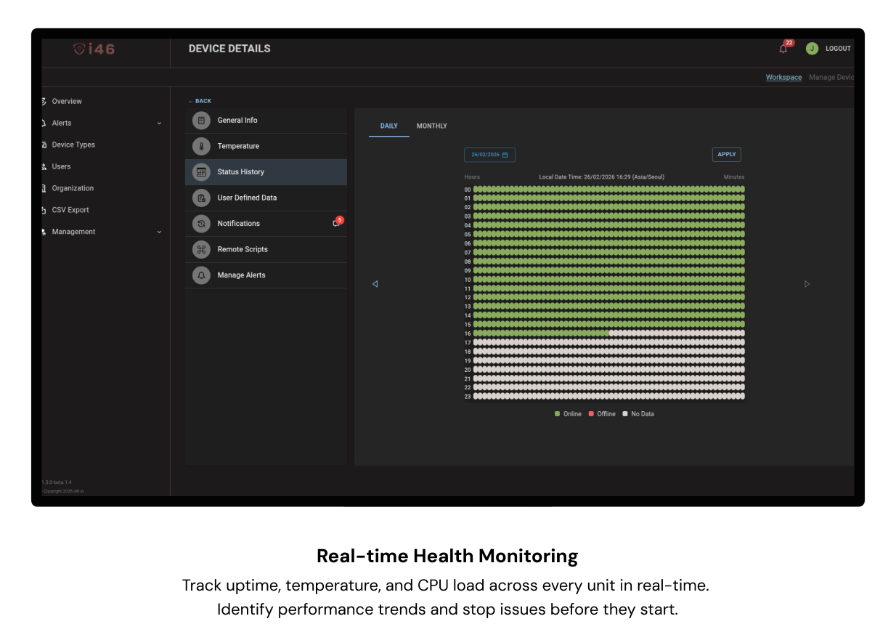
Task: Go to previous day with left arrow
Action: point(375,284)
